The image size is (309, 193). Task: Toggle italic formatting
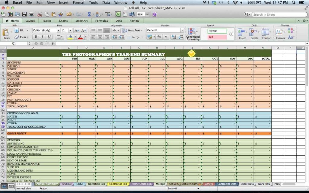[41, 37]
